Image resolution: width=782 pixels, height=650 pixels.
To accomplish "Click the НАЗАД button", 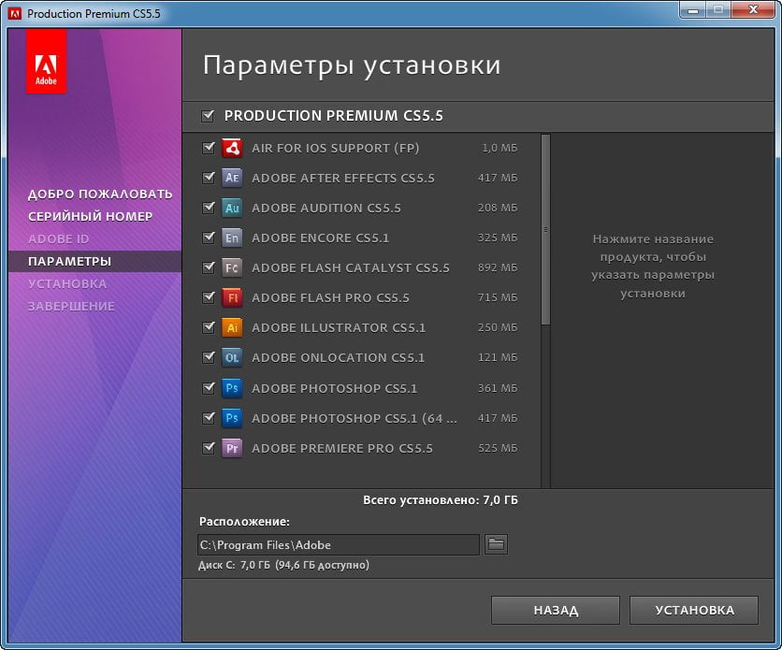I will [556, 610].
